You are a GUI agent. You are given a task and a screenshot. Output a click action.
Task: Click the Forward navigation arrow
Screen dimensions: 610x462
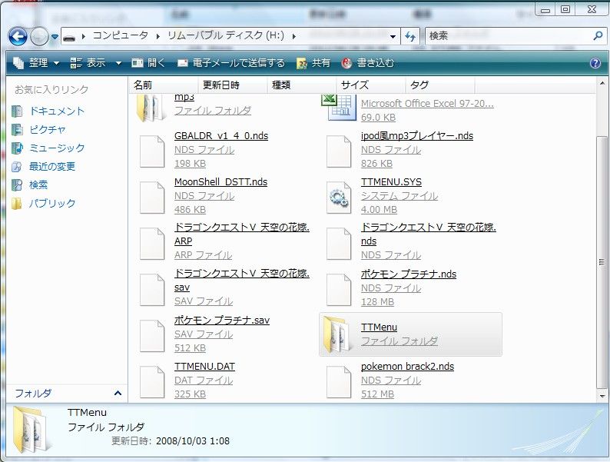[39, 37]
